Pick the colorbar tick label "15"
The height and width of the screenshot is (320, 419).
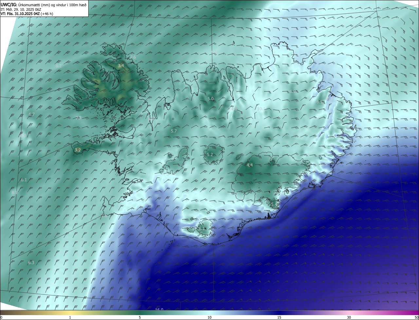coord(279,317)
